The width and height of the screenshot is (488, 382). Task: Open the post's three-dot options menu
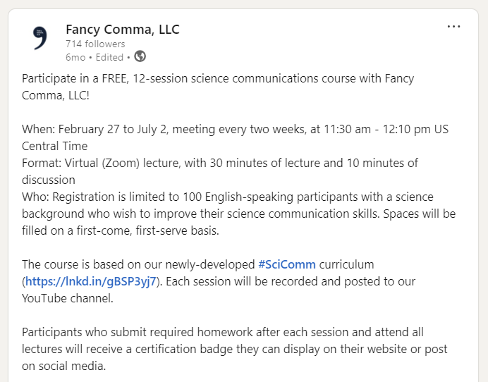tap(453, 27)
